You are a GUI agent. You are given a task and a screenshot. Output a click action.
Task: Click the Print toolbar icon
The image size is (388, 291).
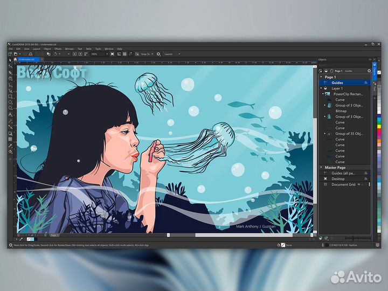click(30, 54)
